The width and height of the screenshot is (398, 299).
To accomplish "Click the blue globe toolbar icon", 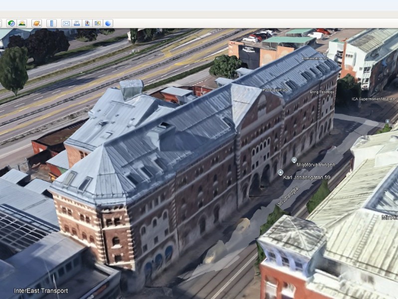I will coord(108,23).
